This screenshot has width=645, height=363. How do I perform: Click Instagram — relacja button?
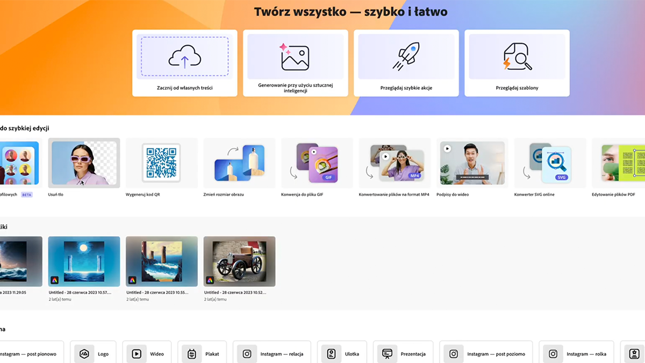[272, 354]
